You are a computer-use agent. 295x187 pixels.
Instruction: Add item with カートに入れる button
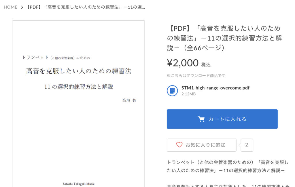[222, 119]
